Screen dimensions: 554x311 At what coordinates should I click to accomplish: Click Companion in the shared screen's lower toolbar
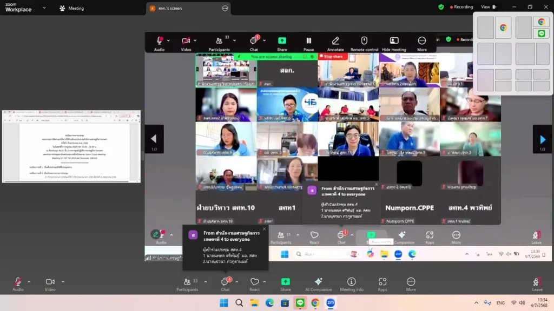coord(403,238)
